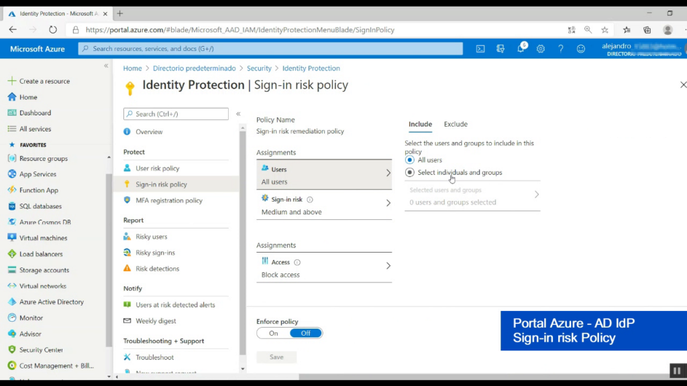687x386 pixels.
Task: Open Users at risk detected alerts
Action: (x=169, y=305)
